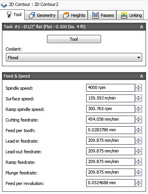The height and width of the screenshot is (194, 148).
Task: Open the Geometry tab
Action: pos(42,15)
